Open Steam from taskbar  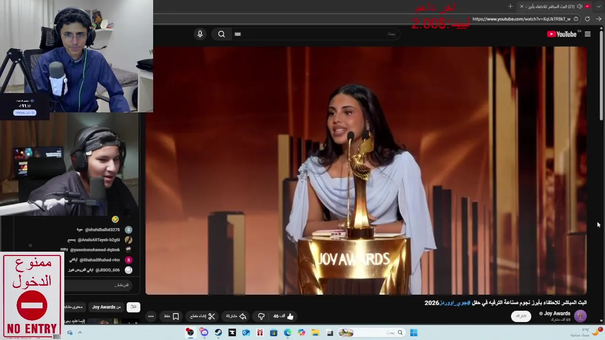[x=218, y=332]
